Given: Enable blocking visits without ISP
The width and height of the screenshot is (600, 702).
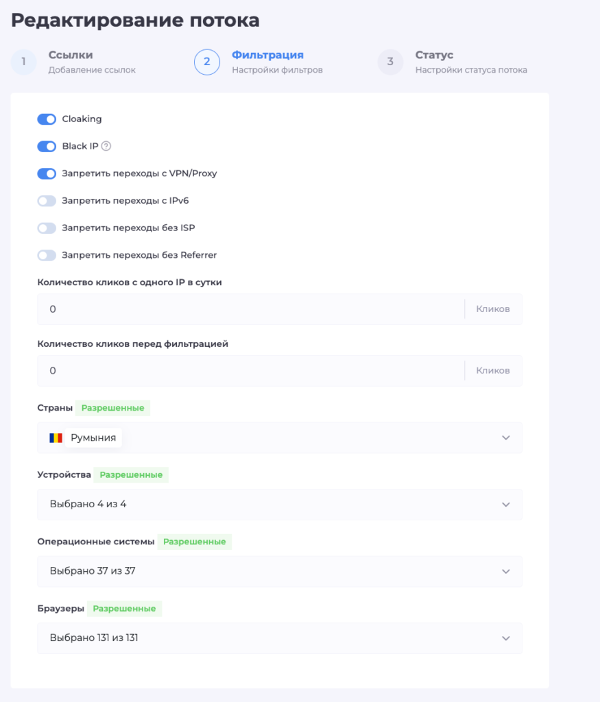Looking at the screenshot, I should pos(47,228).
